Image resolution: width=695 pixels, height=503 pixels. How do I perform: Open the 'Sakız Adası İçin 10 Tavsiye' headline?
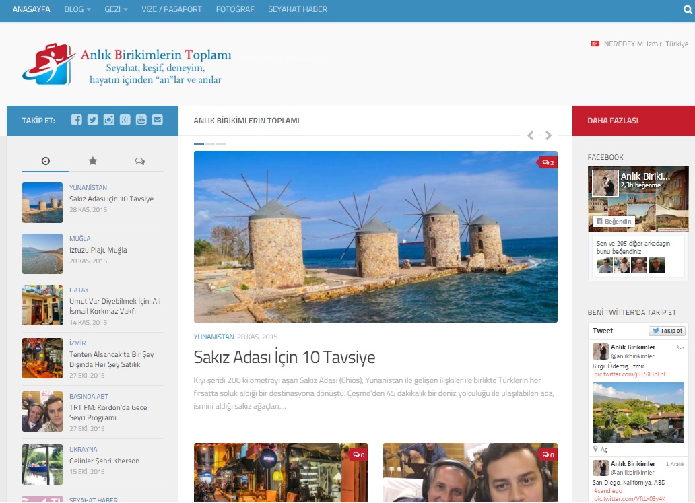tap(284, 357)
